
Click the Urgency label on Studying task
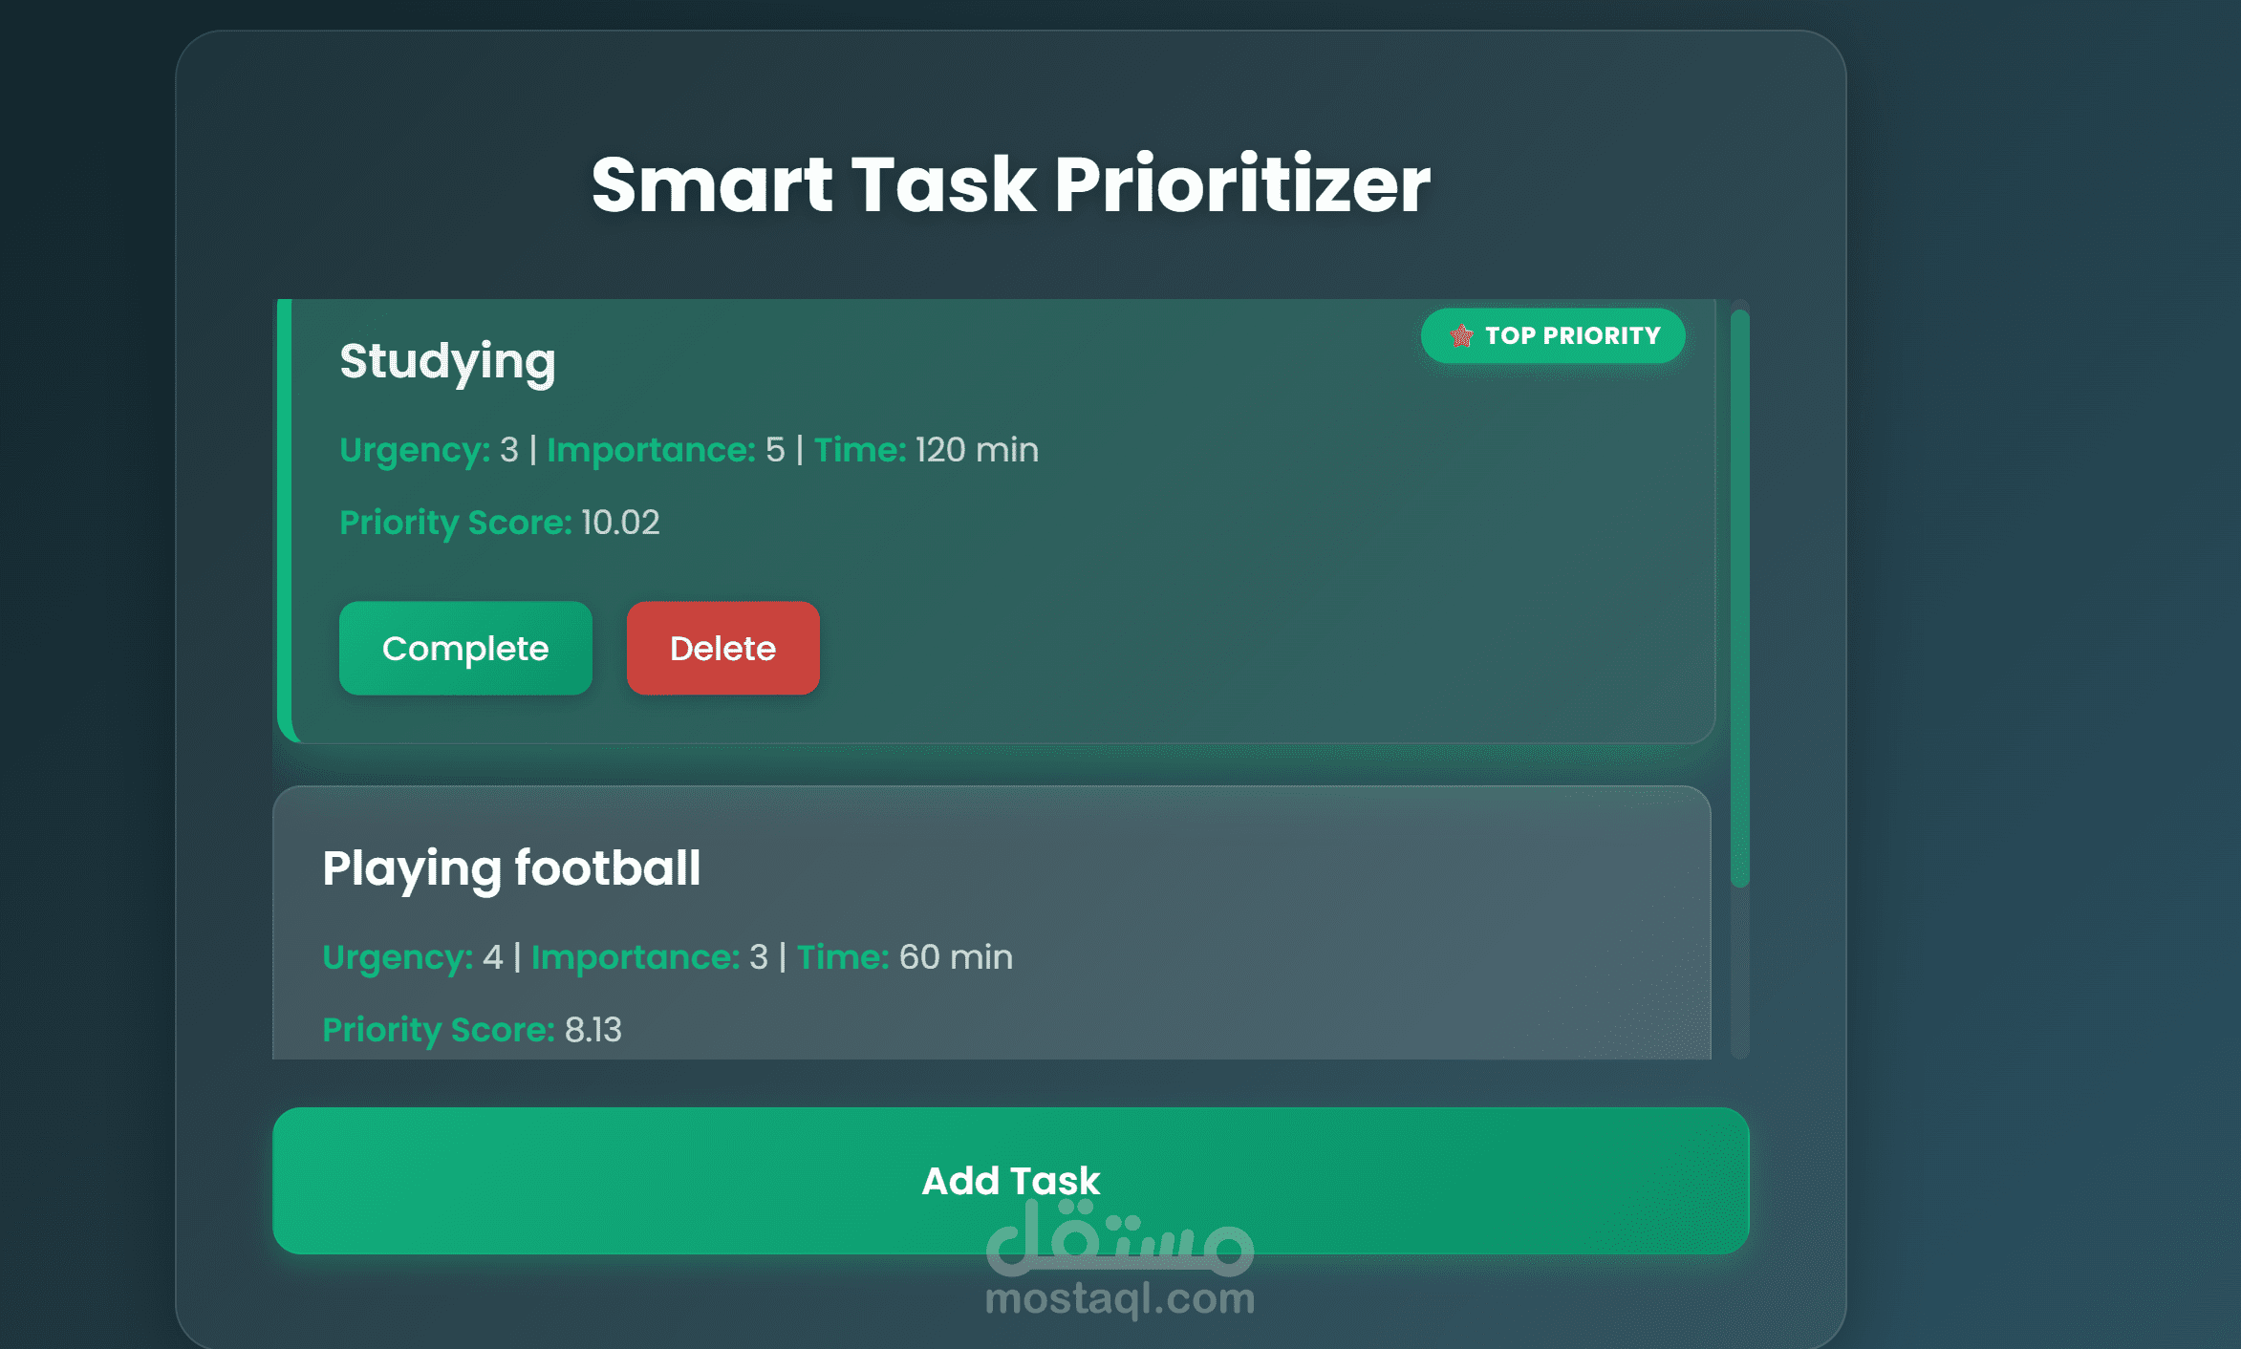tap(415, 450)
